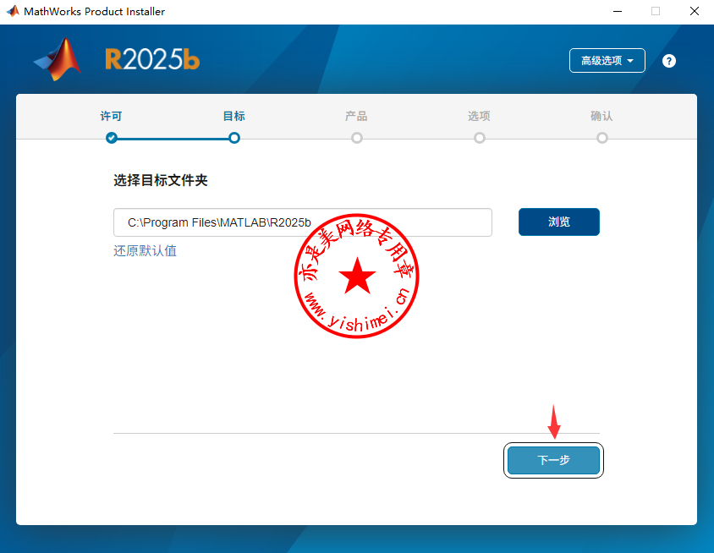Click the help question mark icon

coord(669,61)
